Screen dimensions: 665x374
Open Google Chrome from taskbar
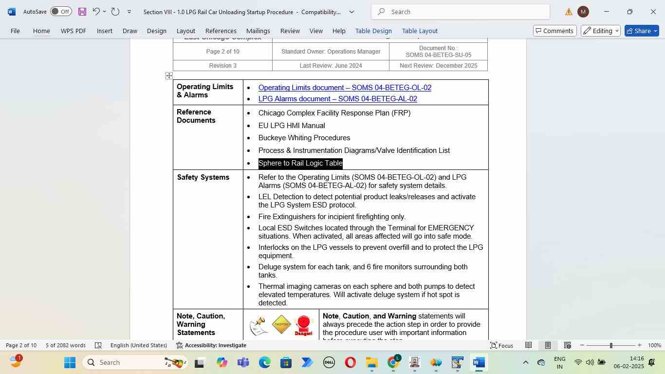pos(393,362)
